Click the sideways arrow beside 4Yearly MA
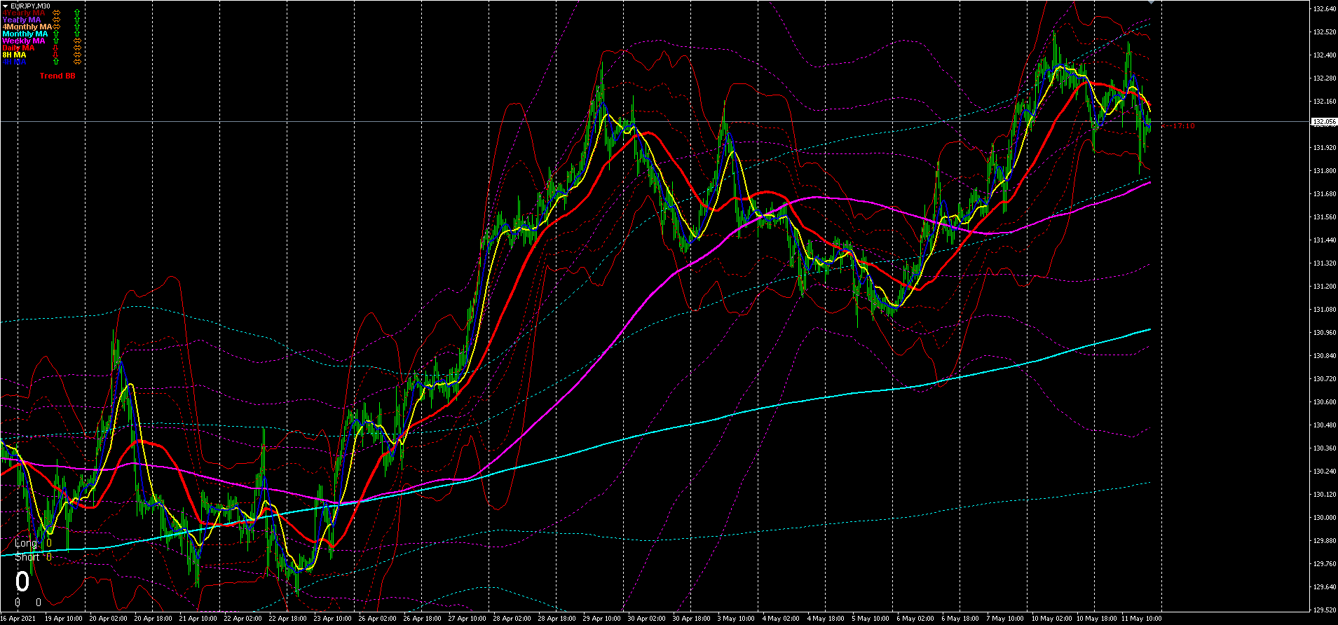The height and width of the screenshot is (625, 1338). 57,13
